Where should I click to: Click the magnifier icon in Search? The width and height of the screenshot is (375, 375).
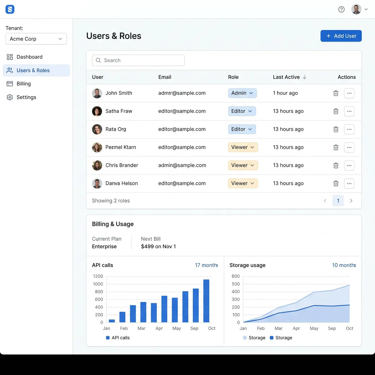[98, 60]
